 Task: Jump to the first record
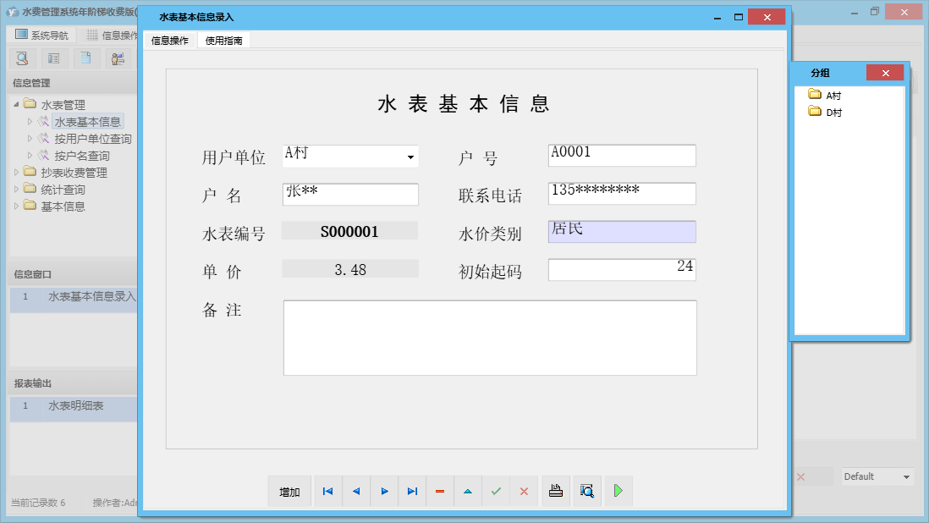point(327,491)
